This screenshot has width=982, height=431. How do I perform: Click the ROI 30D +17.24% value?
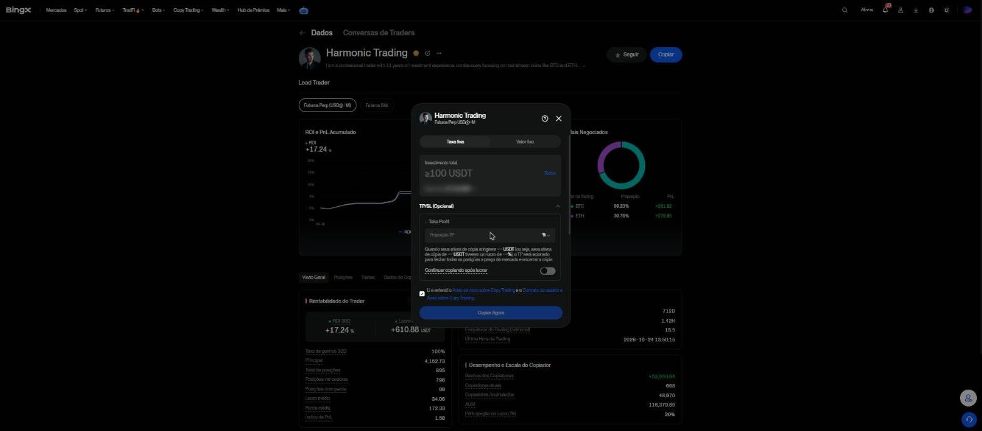(x=339, y=330)
